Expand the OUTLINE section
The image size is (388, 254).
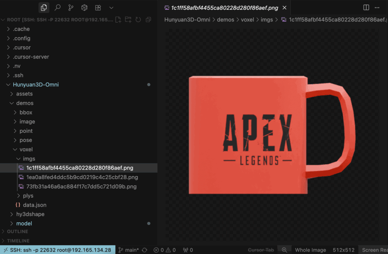point(17,231)
